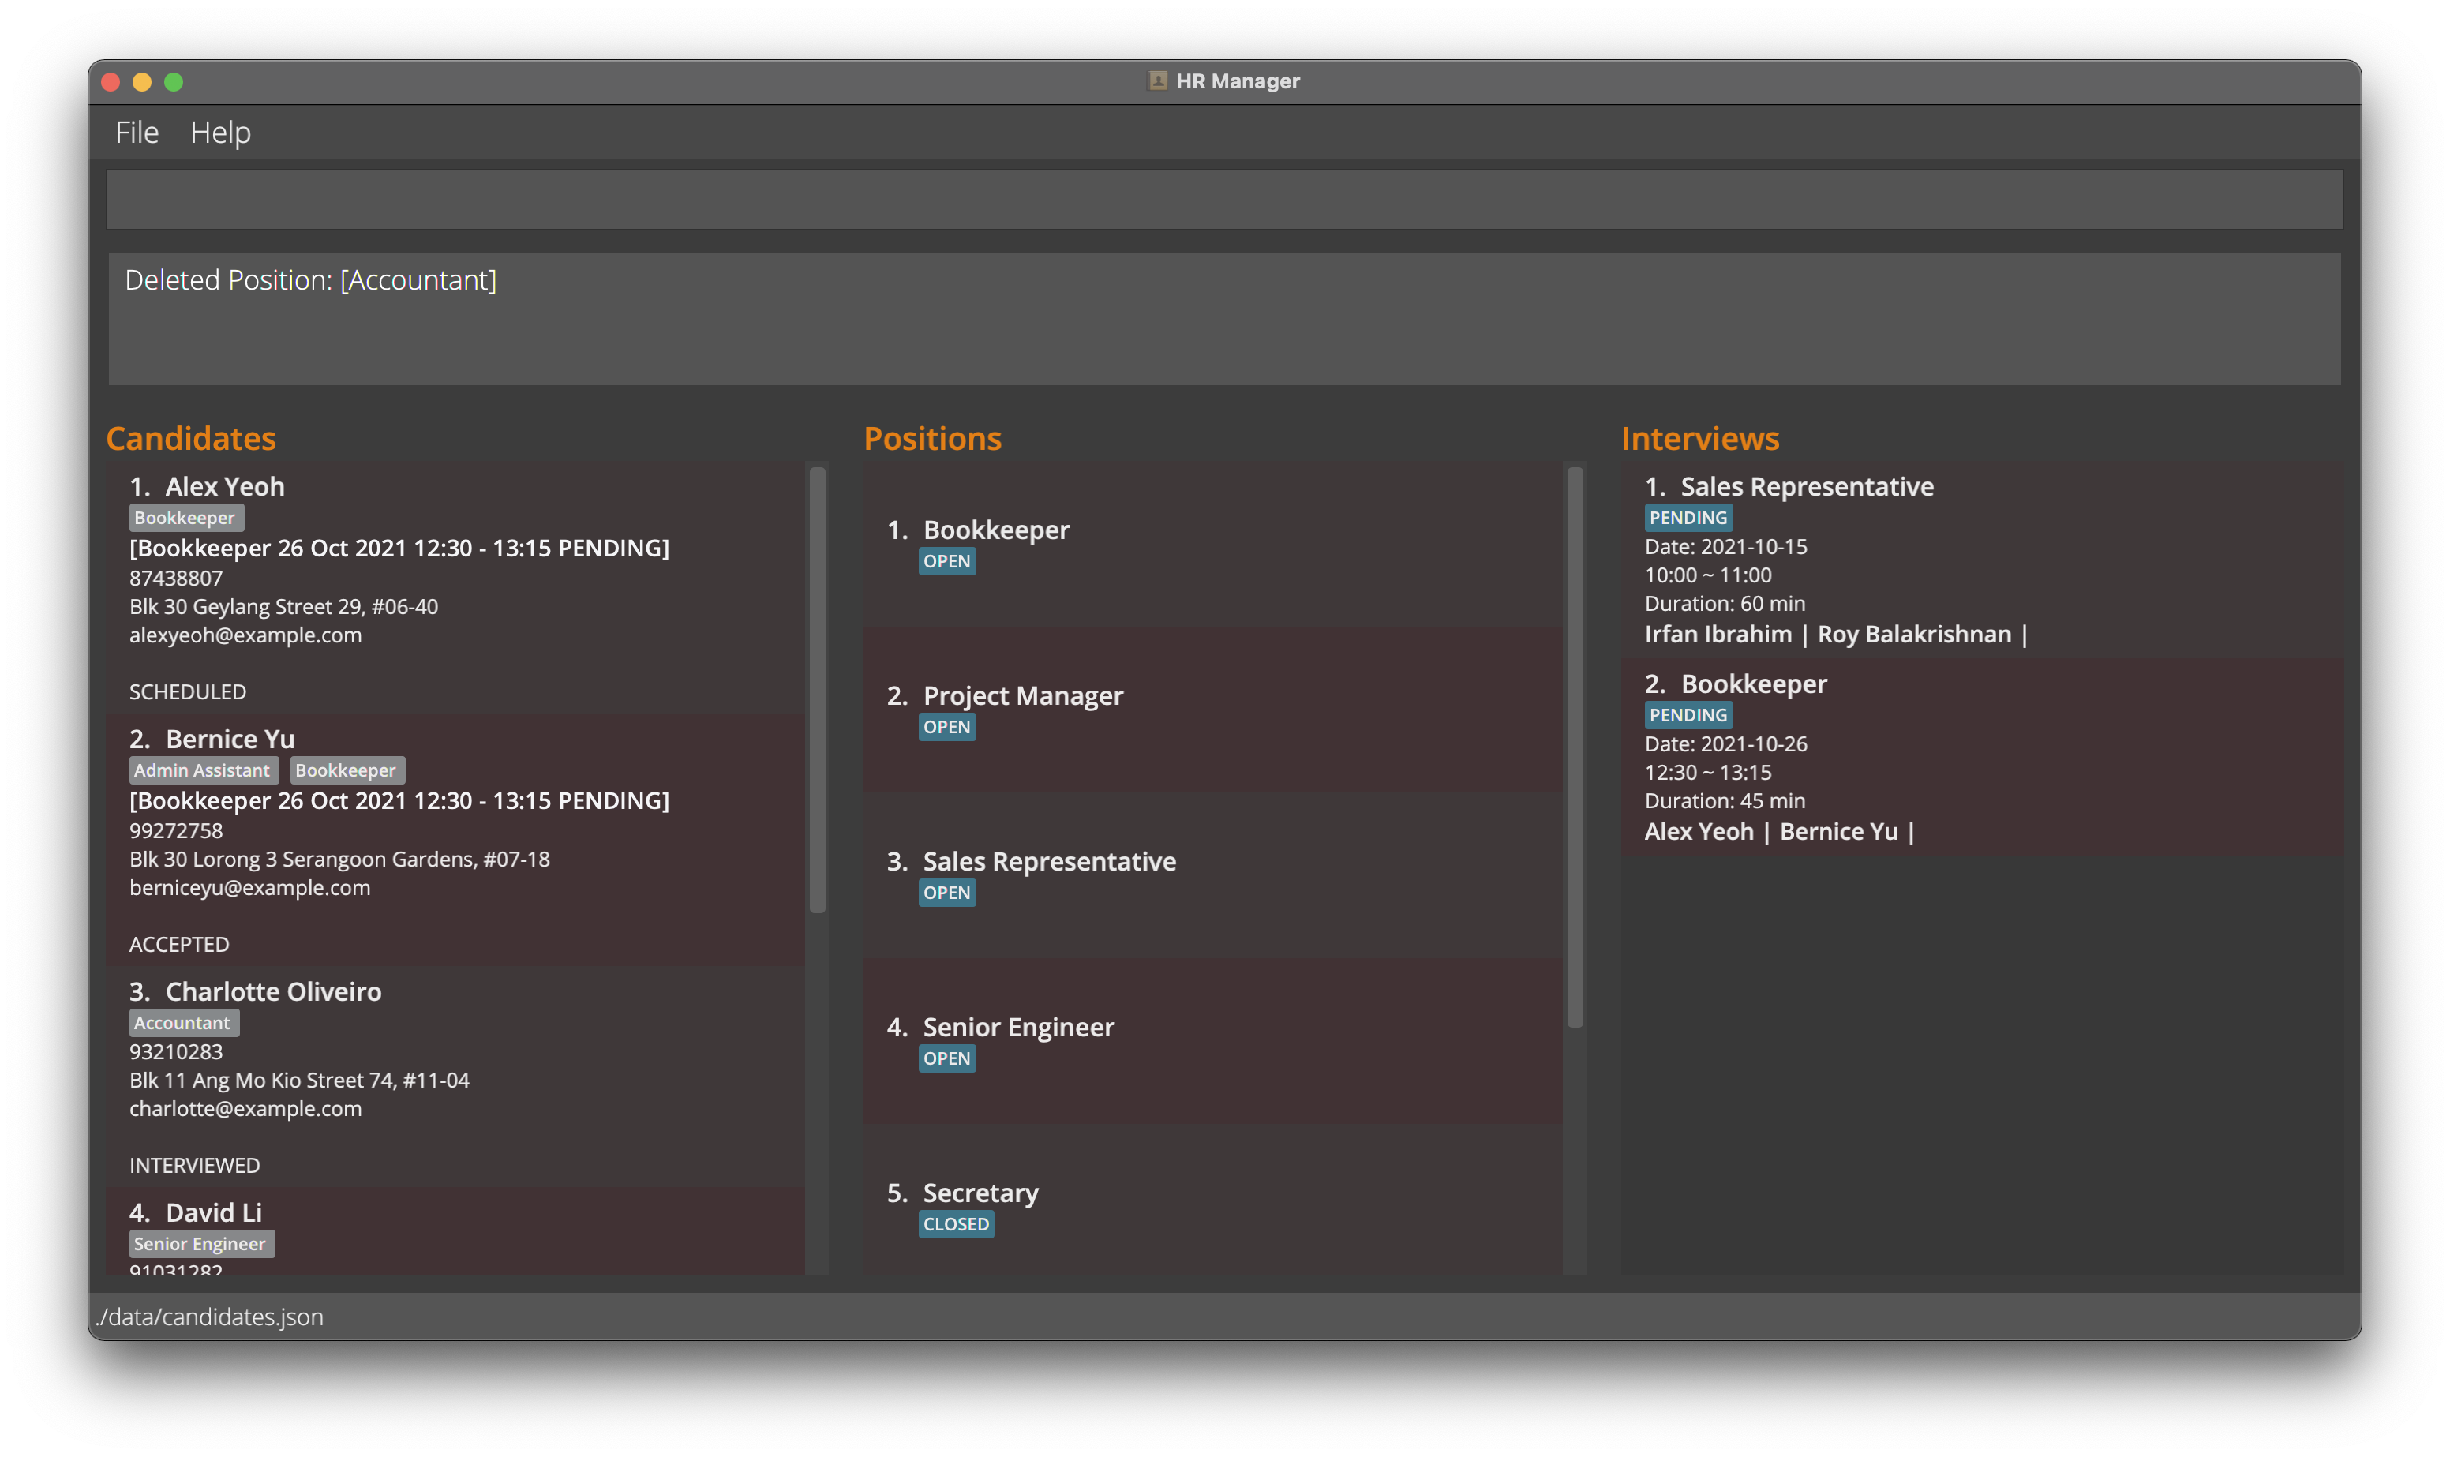This screenshot has height=1457, width=2450.
Task: Click the OPEN badge under Senior Engineer
Action: (946, 1058)
